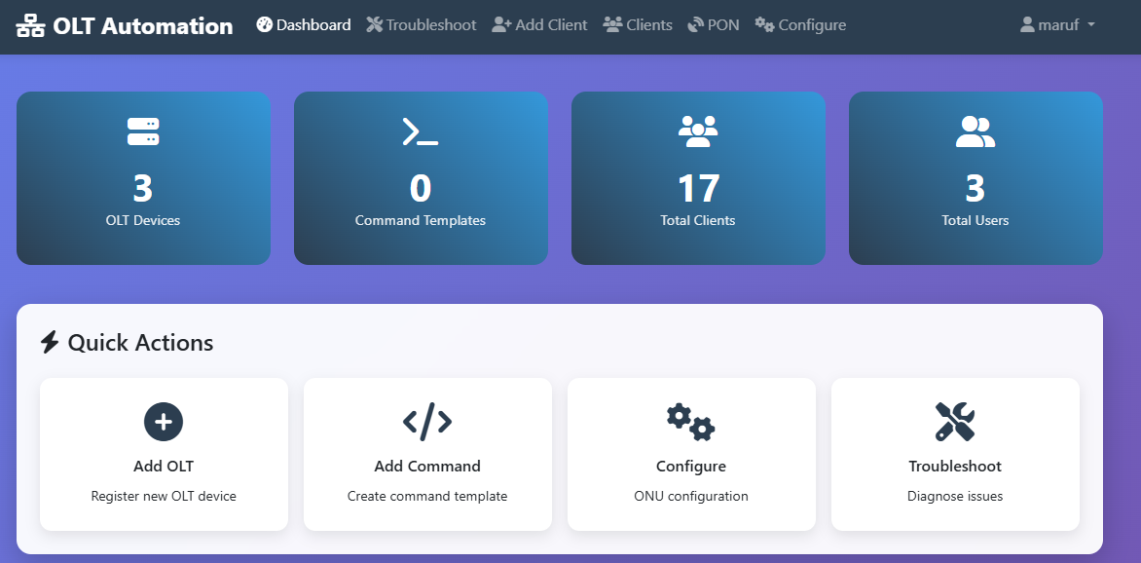Click the server icon on OLT Devices card

point(142,131)
